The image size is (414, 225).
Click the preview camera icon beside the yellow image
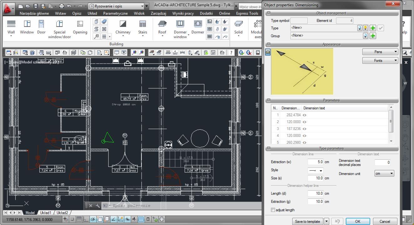point(268,52)
